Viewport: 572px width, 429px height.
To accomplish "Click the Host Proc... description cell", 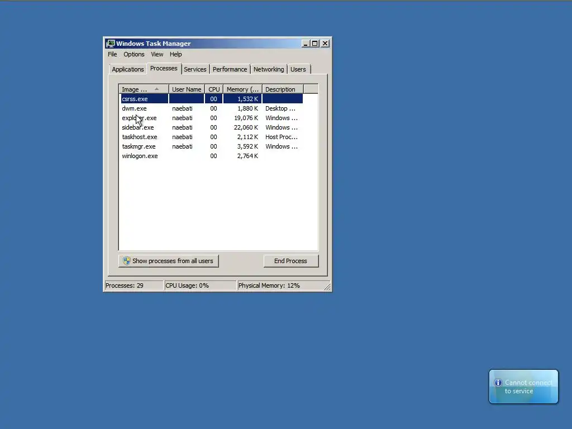I will coord(282,137).
